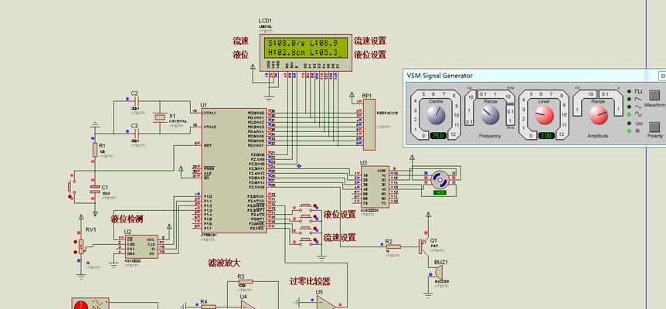Select capacitor C3 symbol

tap(136, 133)
